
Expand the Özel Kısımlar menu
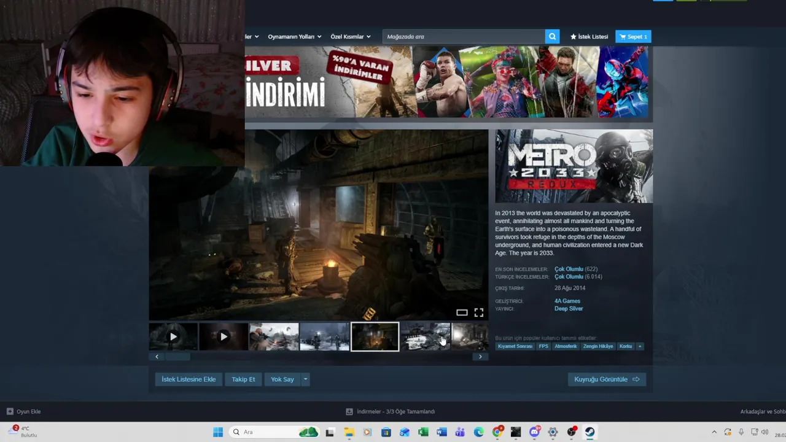(x=351, y=37)
